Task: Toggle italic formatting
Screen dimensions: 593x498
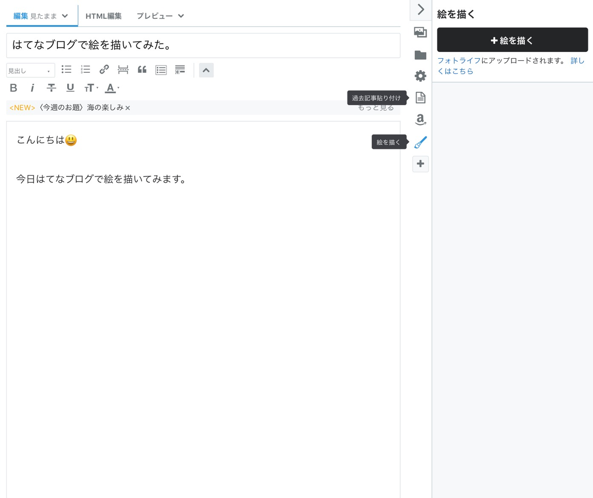Action: pyautogui.click(x=33, y=88)
